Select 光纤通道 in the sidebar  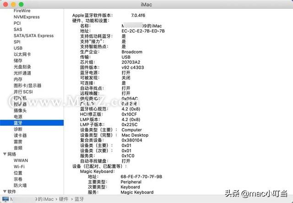[x=22, y=73]
